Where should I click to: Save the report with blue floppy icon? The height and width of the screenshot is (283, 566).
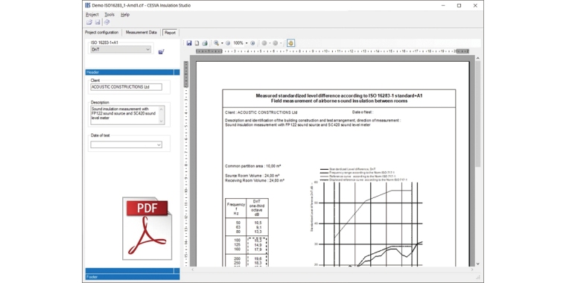(189, 43)
